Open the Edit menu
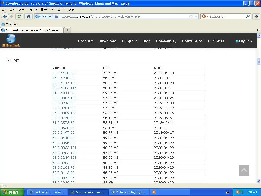This screenshot has width=261, height=196. [x=12, y=9]
